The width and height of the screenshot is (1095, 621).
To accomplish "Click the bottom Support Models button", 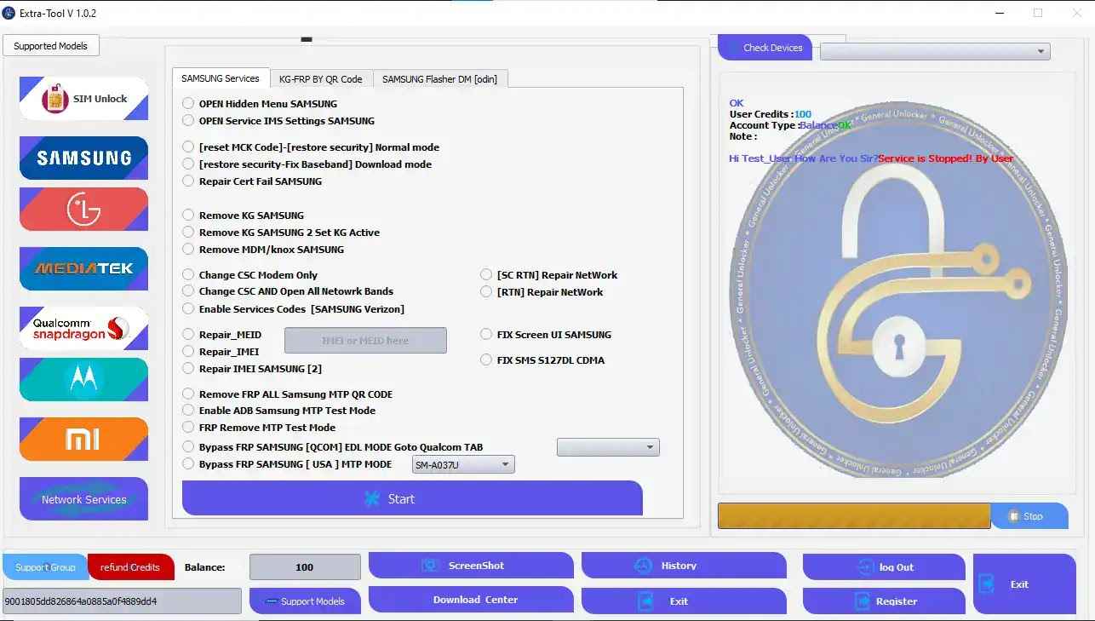I will pos(305,601).
